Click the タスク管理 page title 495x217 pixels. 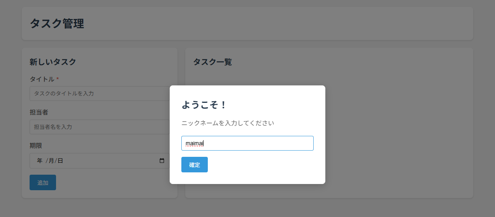[57, 24]
